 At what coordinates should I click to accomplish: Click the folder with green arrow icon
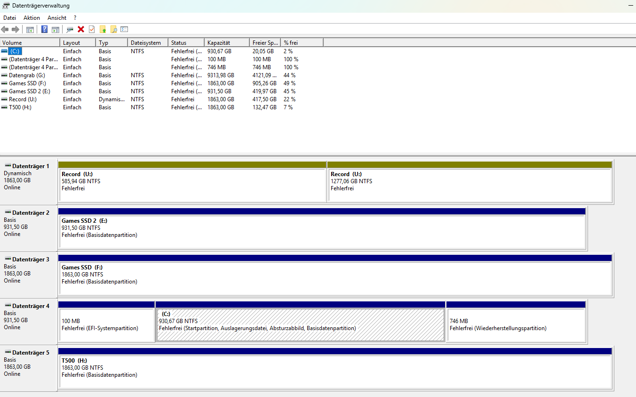click(103, 29)
